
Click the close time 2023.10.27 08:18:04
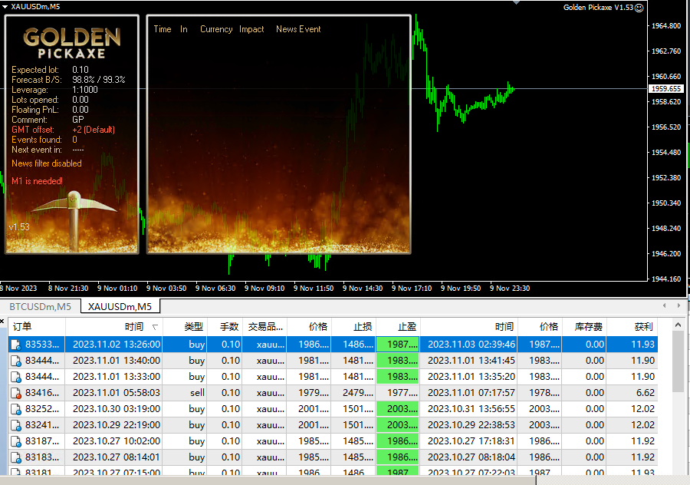coord(472,457)
